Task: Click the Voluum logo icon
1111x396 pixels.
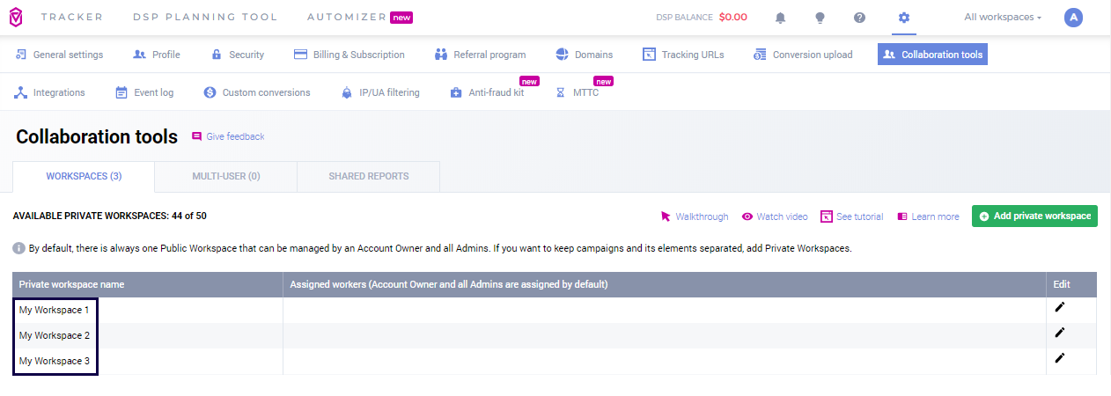Action: click(16, 18)
